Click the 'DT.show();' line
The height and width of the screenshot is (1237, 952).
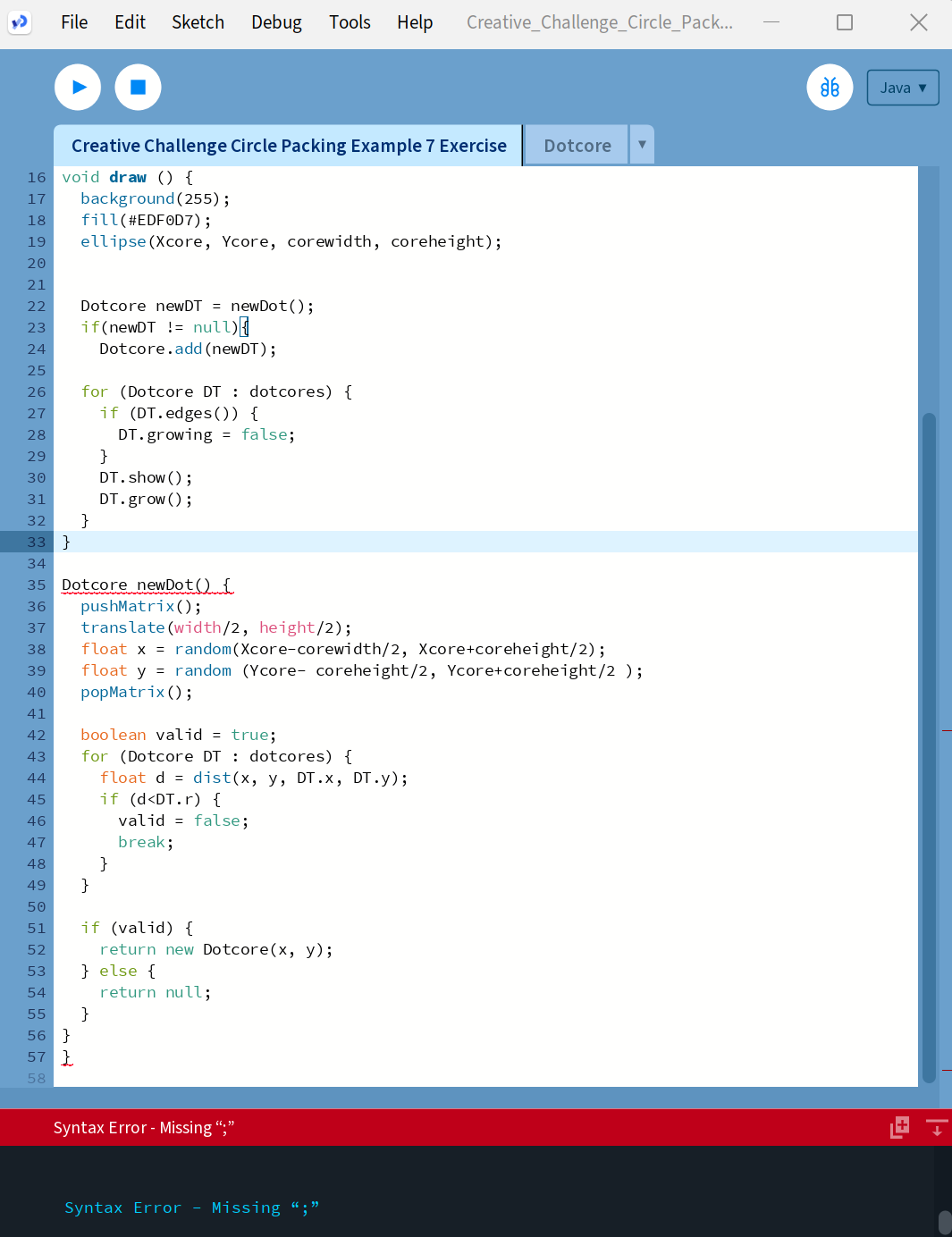(x=146, y=477)
